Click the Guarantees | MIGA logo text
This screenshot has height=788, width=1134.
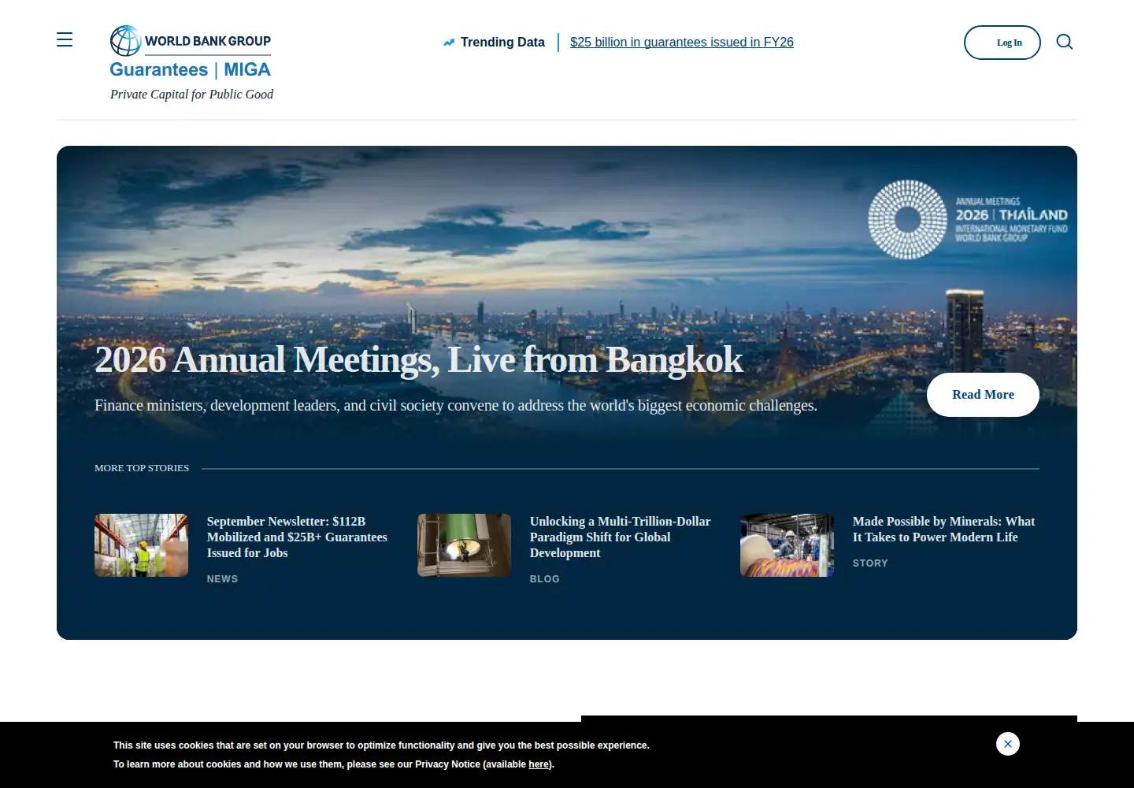click(x=191, y=69)
